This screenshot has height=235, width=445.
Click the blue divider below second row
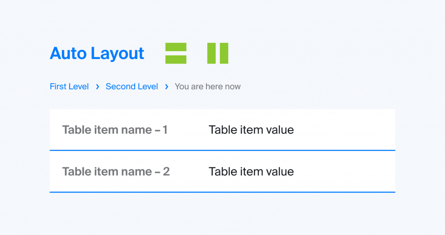point(222,192)
